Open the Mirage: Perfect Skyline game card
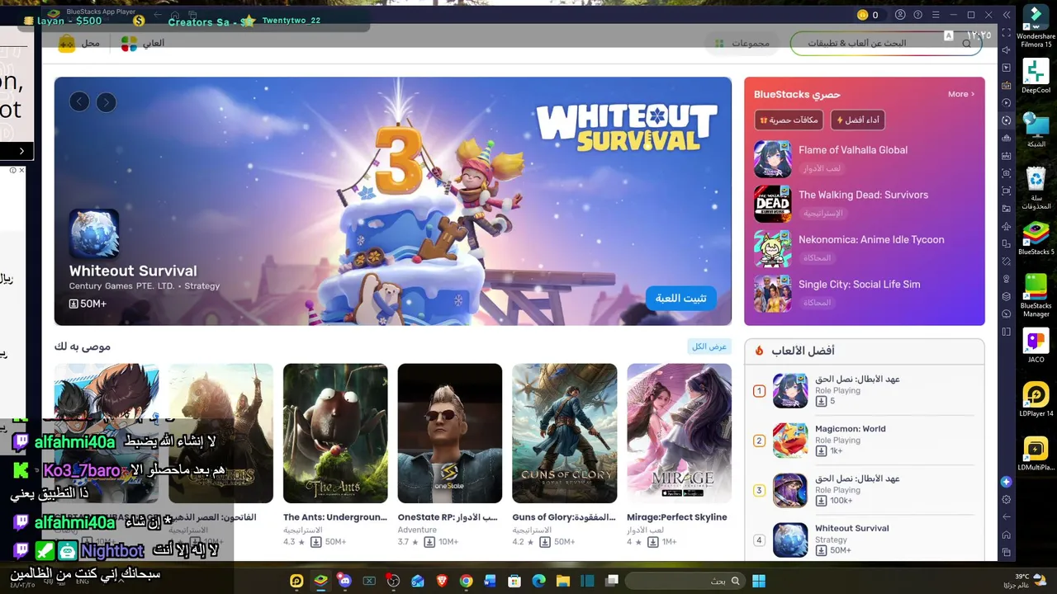Viewport: 1057px width, 594px height. [679, 455]
